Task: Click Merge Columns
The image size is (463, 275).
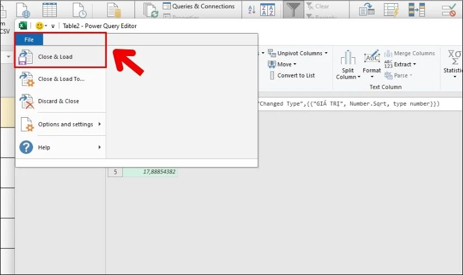Action: click(410, 53)
